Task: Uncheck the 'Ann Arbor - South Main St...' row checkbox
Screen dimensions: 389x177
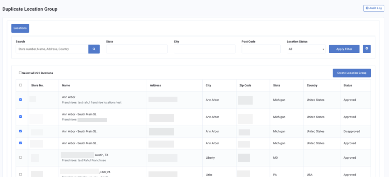Action: pyautogui.click(x=21, y=143)
